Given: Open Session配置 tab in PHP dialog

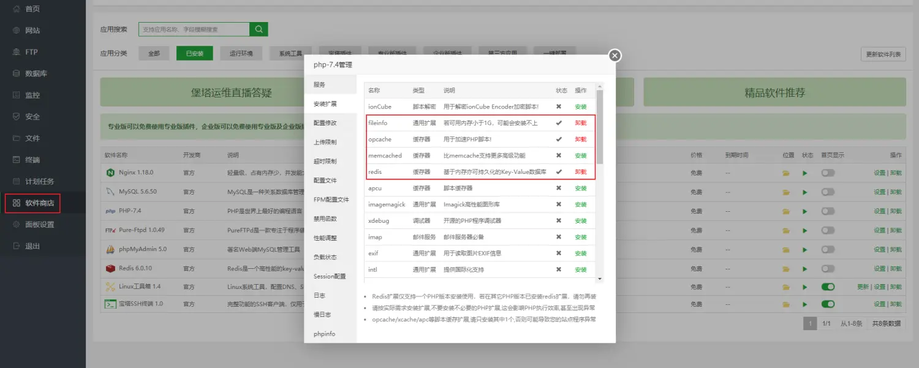Looking at the screenshot, I should pos(330,276).
